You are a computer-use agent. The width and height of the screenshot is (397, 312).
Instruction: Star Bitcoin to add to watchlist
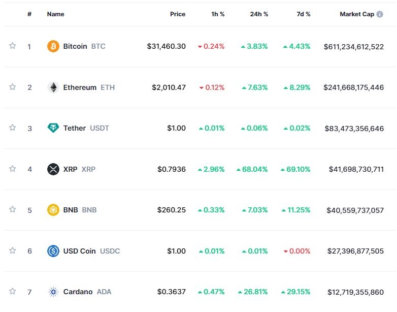(x=13, y=46)
